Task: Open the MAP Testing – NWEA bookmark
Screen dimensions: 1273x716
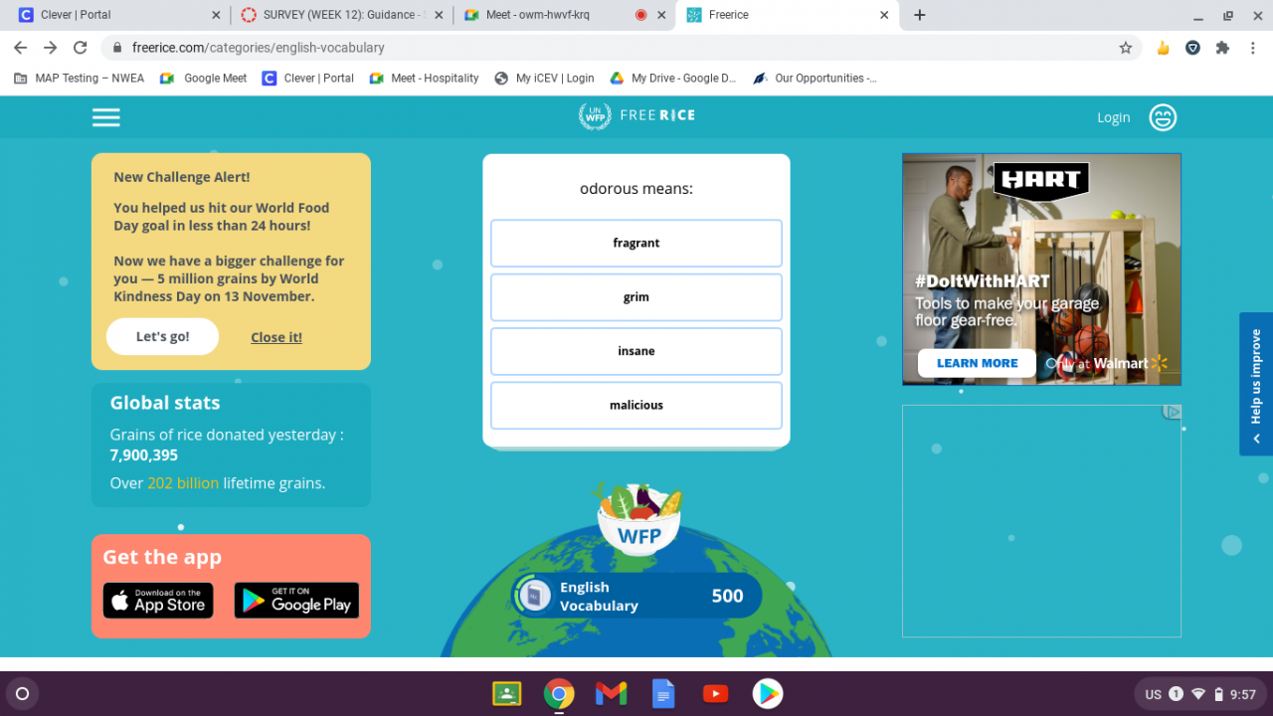Action: 79,78
